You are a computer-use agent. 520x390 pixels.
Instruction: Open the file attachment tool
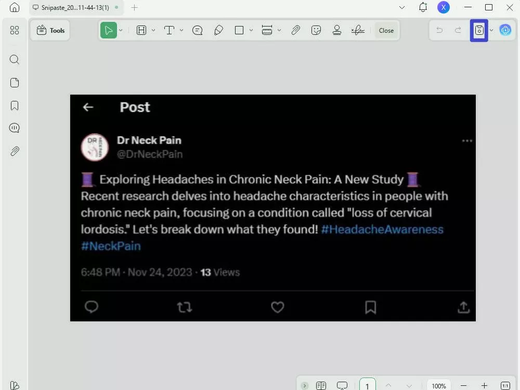tap(295, 30)
